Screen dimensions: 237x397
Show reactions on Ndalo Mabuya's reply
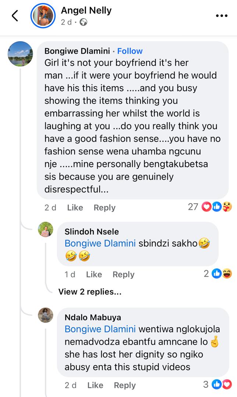point(218,385)
